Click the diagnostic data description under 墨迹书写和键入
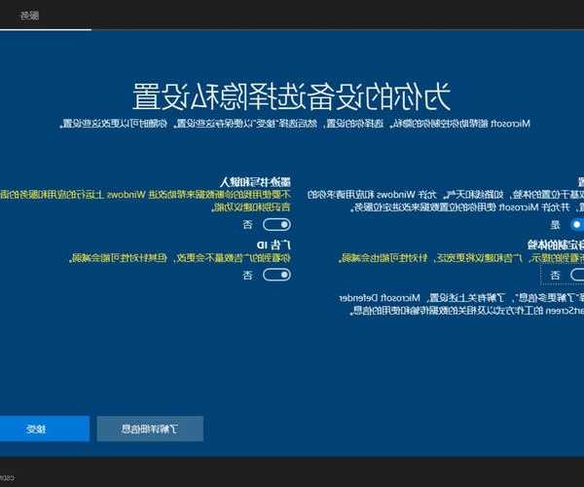Screen dimensions: 584x487 146,201
